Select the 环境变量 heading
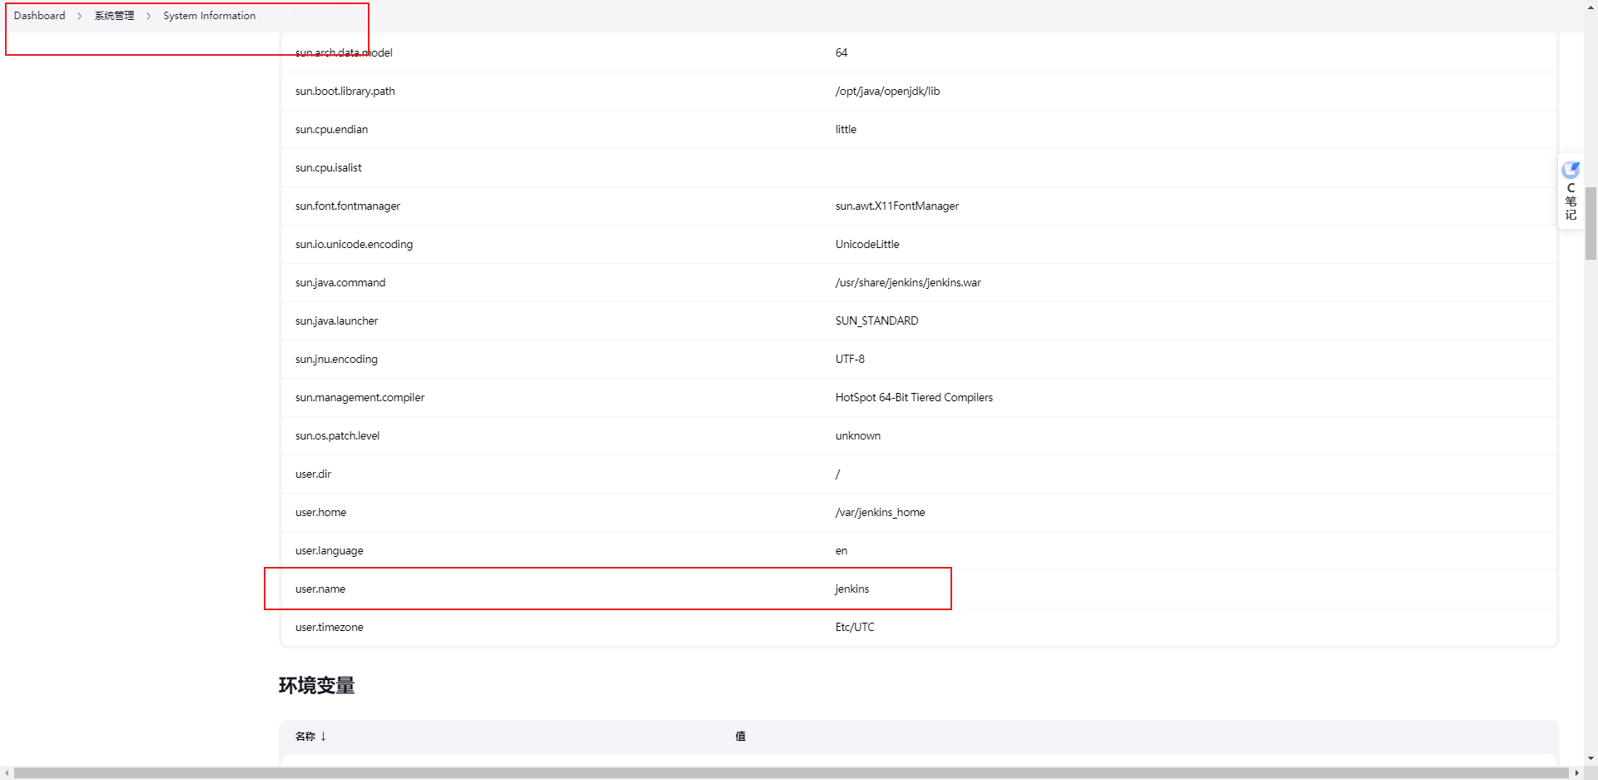 pyautogui.click(x=316, y=685)
